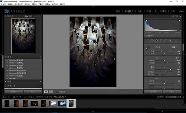Select the Crop Overlay tool
Image resolution: width=186 pixels, height=113 pixels.
coord(147,41)
